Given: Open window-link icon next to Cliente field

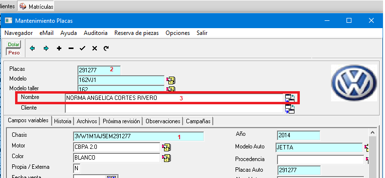Looking at the screenshot, I should (290, 109).
